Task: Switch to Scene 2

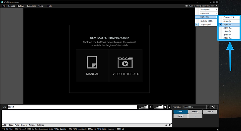Action: tap(195, 112)
